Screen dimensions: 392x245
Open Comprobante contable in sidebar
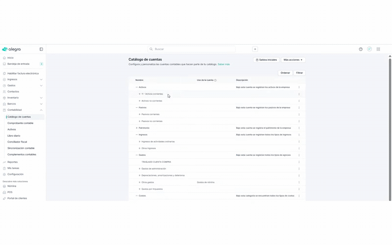[x=20, y=123]
